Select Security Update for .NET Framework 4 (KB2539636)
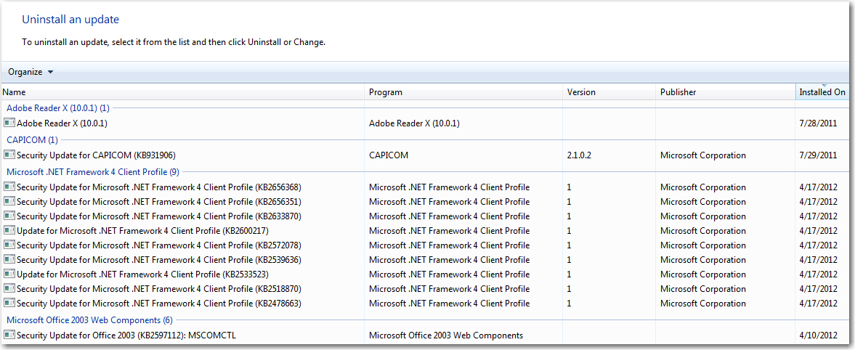Viewport: 855px width, 350px height. pyautogui.click(x=159, y=259)
